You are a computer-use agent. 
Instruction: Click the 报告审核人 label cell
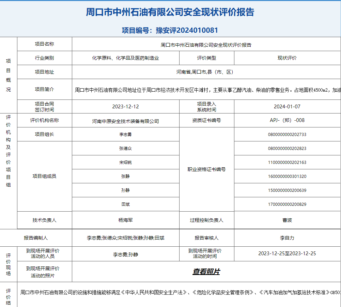pos(206,238)
